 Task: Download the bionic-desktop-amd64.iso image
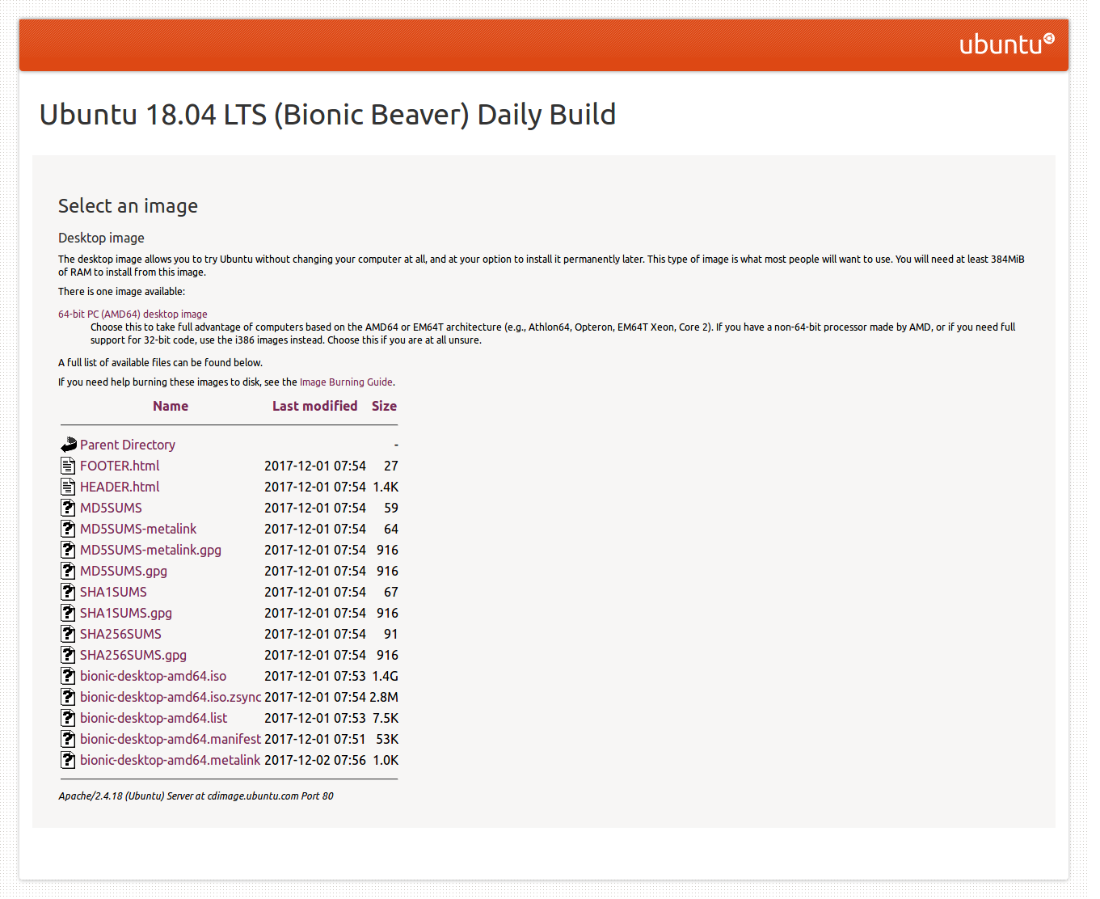coord(153,676)
